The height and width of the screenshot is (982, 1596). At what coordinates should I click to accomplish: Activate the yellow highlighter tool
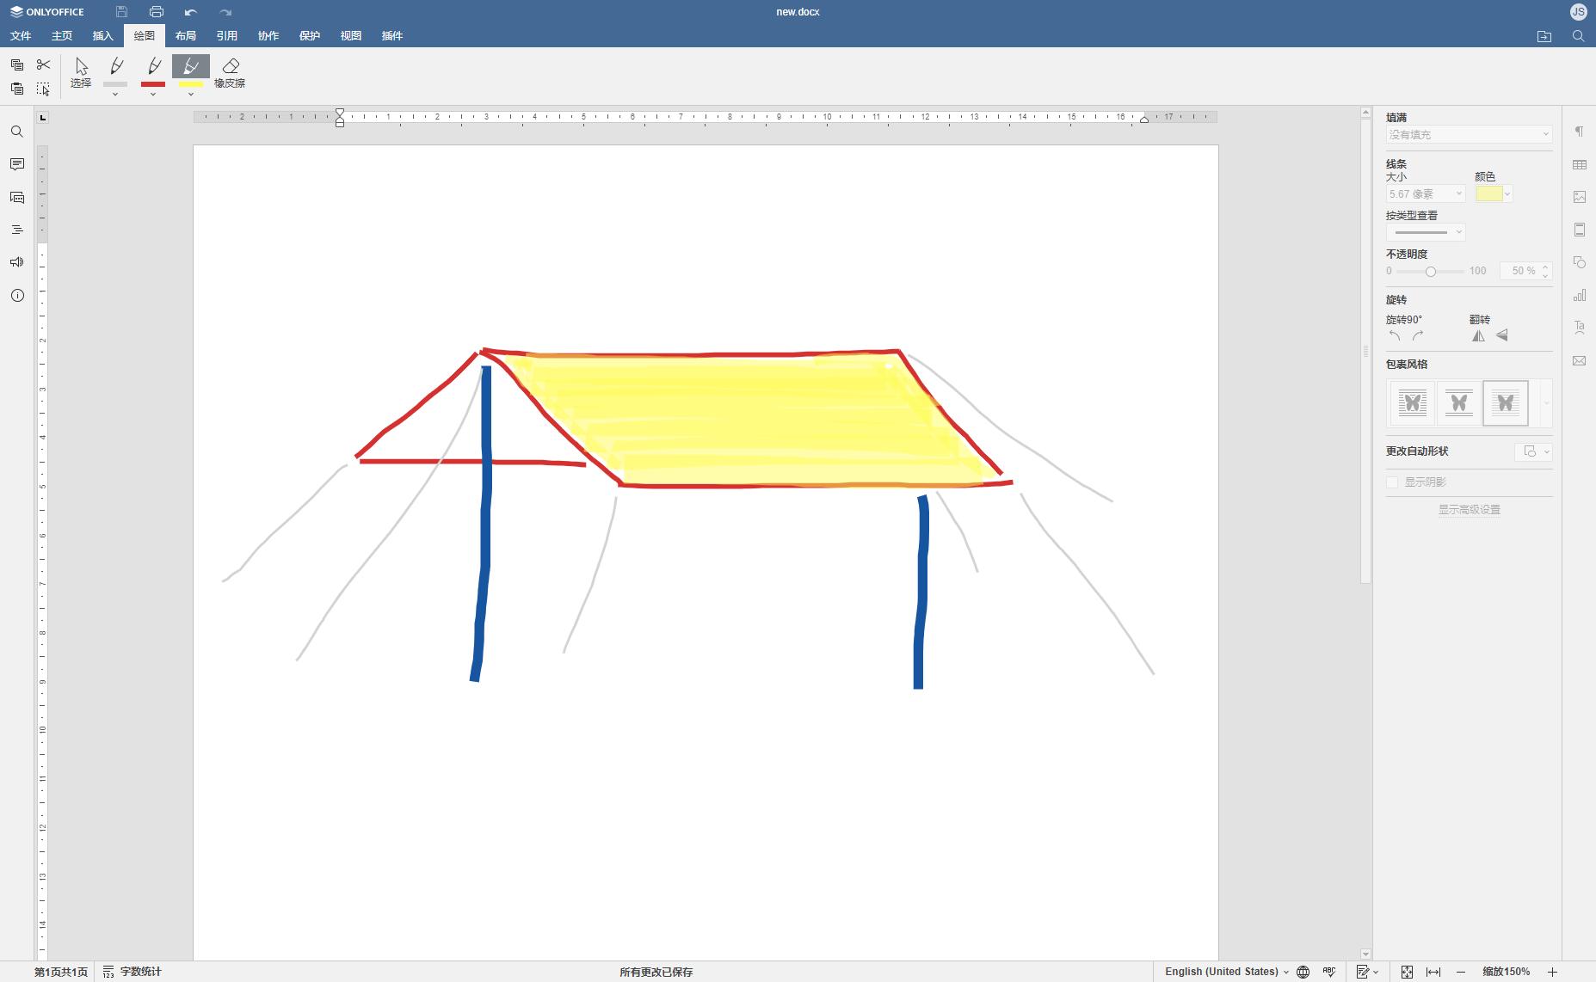(191, 67)
